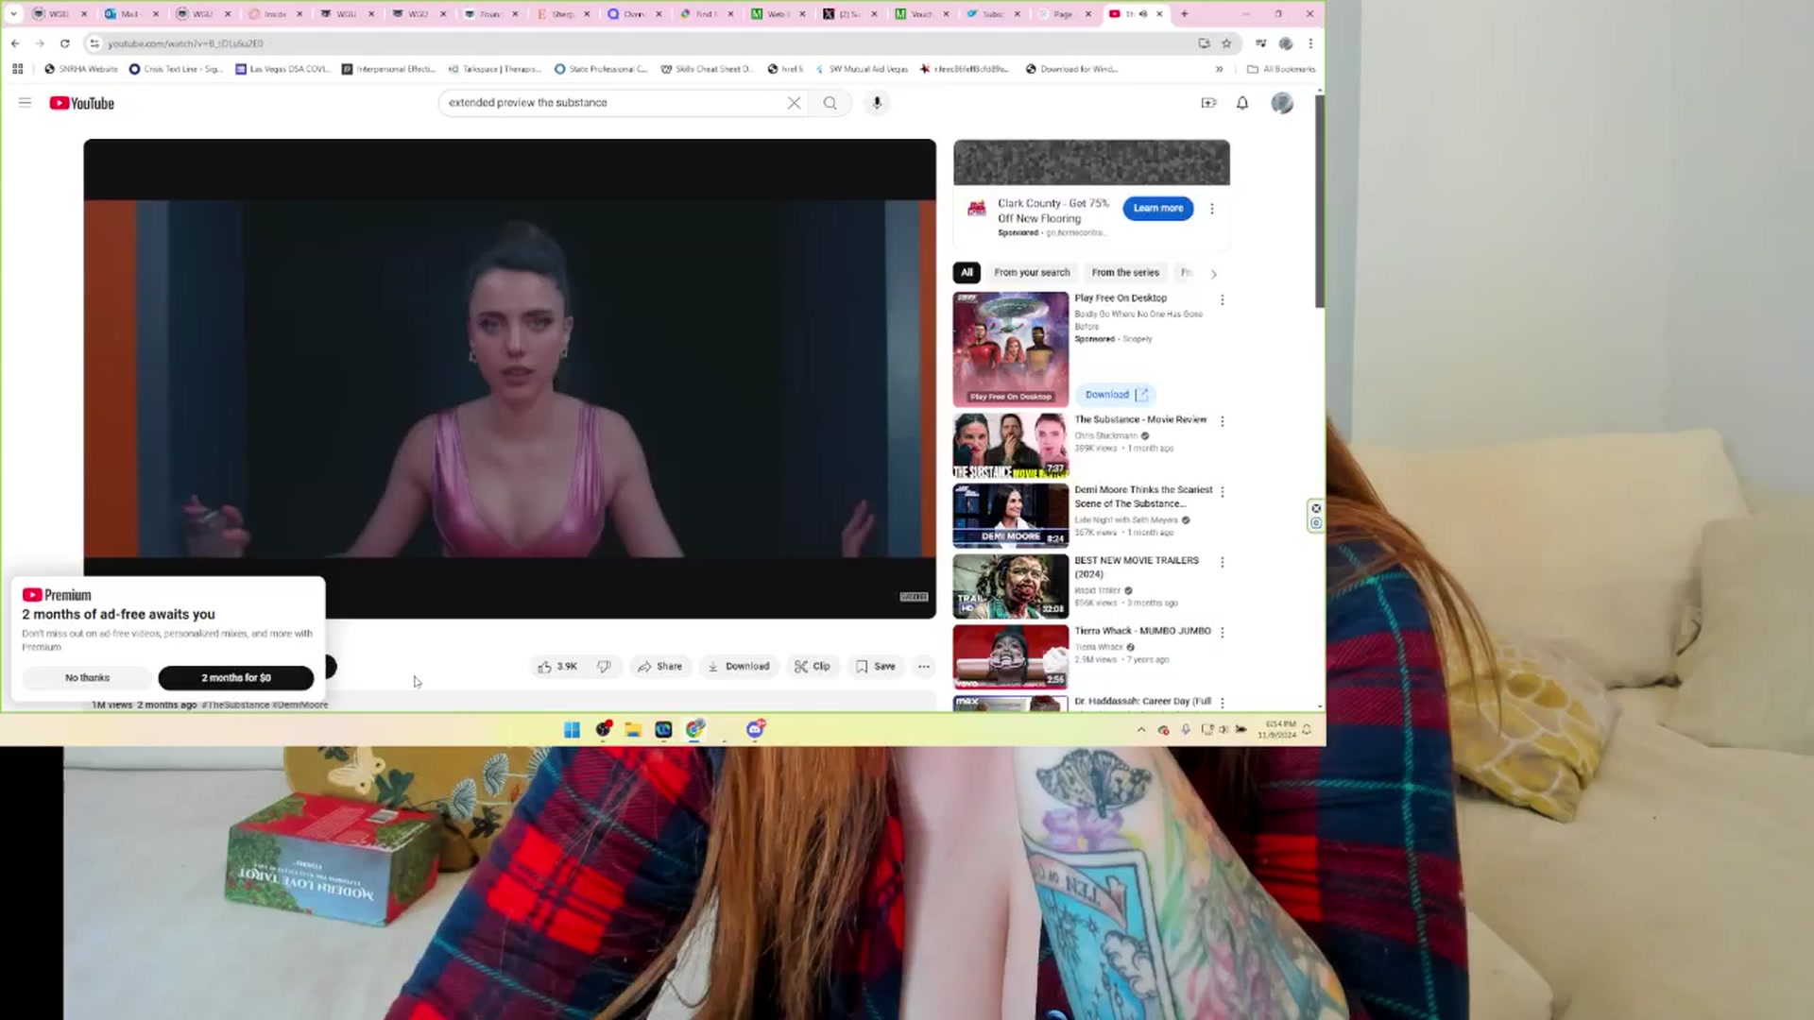The width and height of the screenshot is (1814, 1020).
Task: Mute the YouTube tab via speaker icon
Action: 1143,14
